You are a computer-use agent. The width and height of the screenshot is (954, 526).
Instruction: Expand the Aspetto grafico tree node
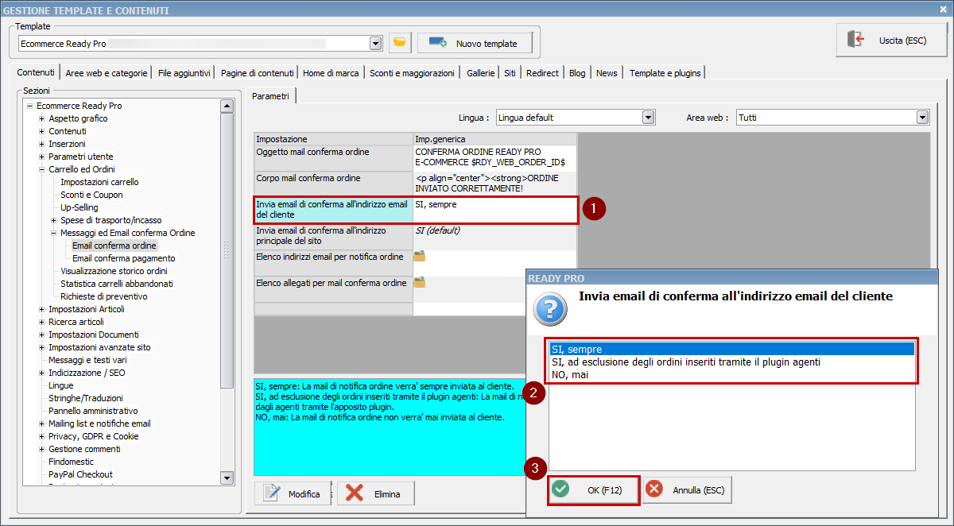click(41, 118)
